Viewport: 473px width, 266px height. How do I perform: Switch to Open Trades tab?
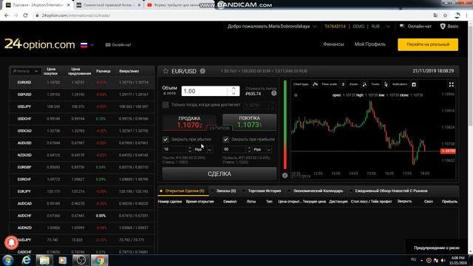(x=183, y=191)
